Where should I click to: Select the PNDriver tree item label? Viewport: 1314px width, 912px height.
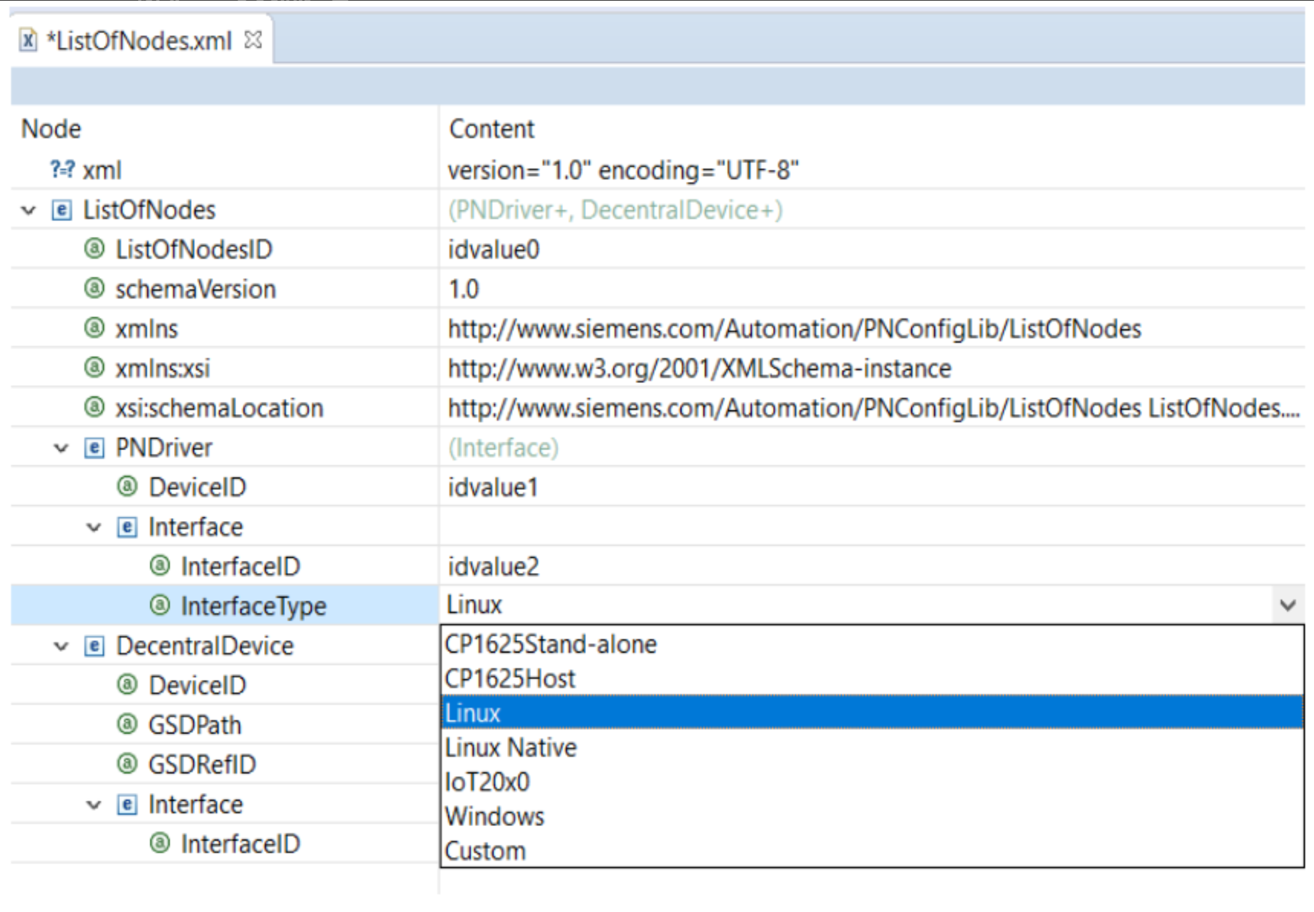pyautogui.click(x=164, y=448)
